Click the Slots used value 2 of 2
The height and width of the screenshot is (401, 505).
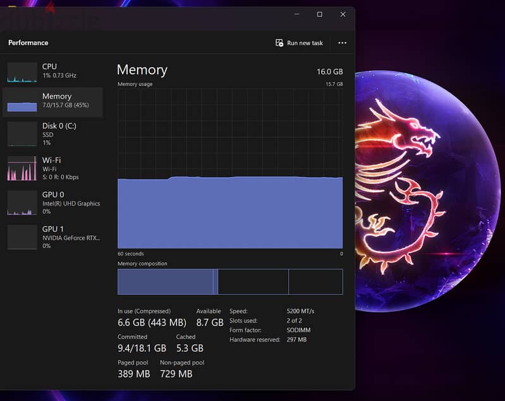[294, 321]
